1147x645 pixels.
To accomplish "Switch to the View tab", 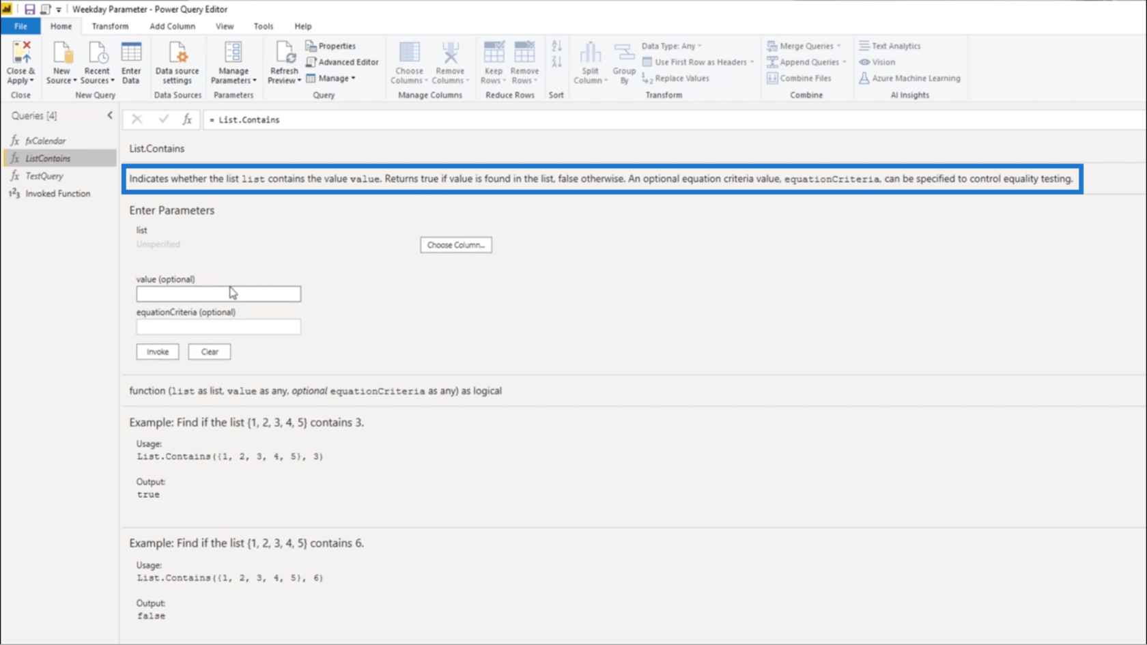I will (x=225, y=26).
